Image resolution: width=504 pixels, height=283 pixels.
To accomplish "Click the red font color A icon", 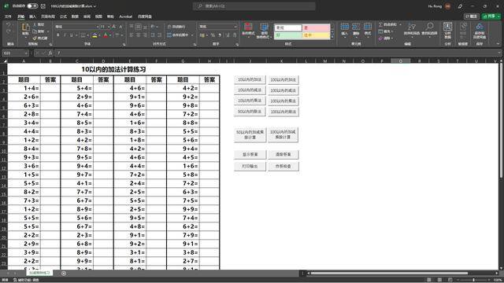I will pyautogui.click(x=106, y=35).
